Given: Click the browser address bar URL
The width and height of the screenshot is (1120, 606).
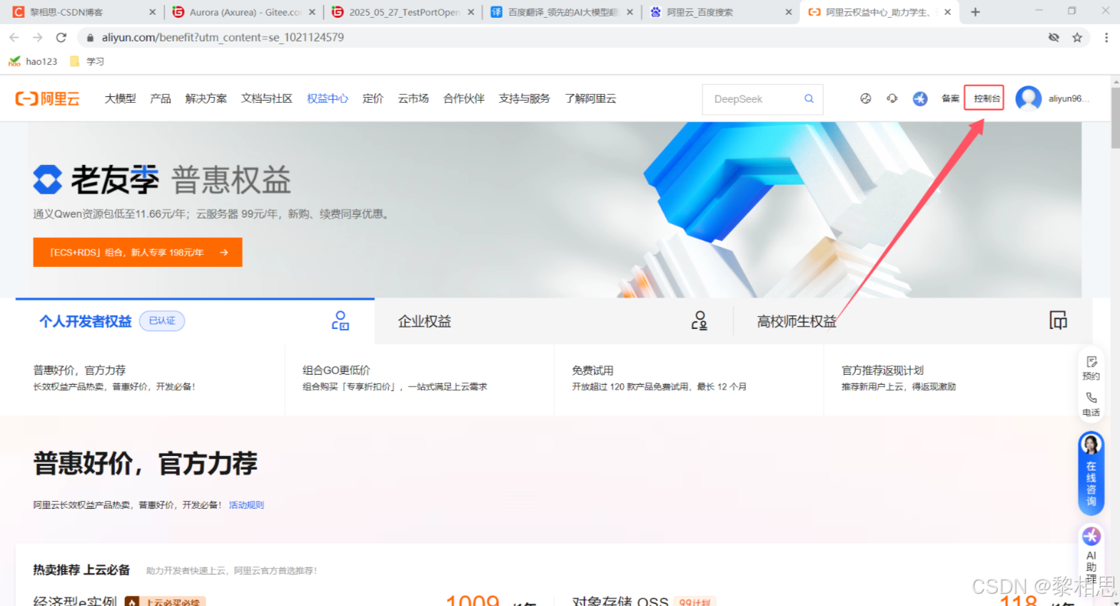Looking at the screenshot, I should pos(223,37).
